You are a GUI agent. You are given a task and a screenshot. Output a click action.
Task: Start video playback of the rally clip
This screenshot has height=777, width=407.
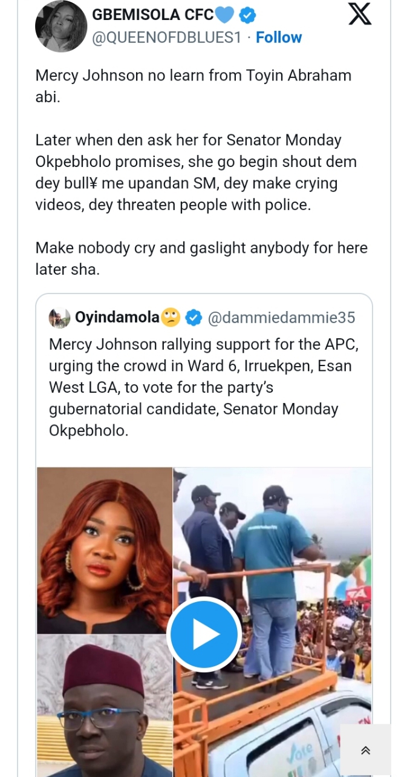pos(204,633)
